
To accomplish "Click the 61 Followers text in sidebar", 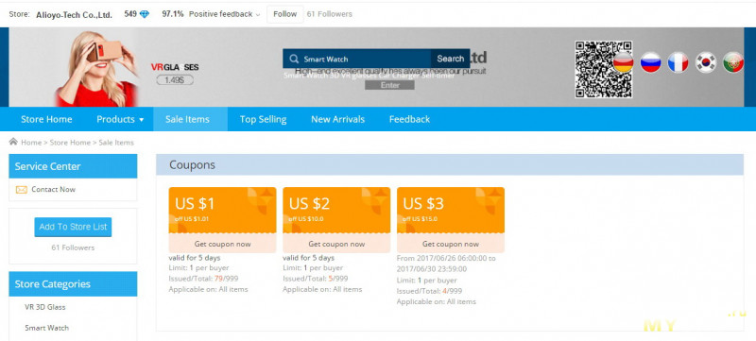I will click(x=73, y=247).
